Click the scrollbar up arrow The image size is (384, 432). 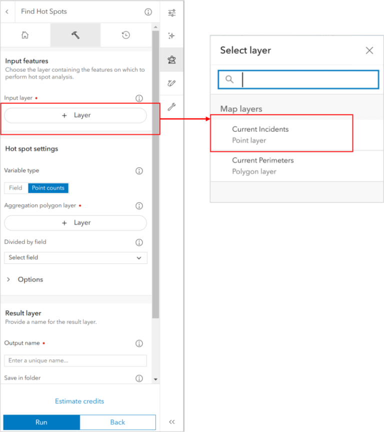(155, 27)
